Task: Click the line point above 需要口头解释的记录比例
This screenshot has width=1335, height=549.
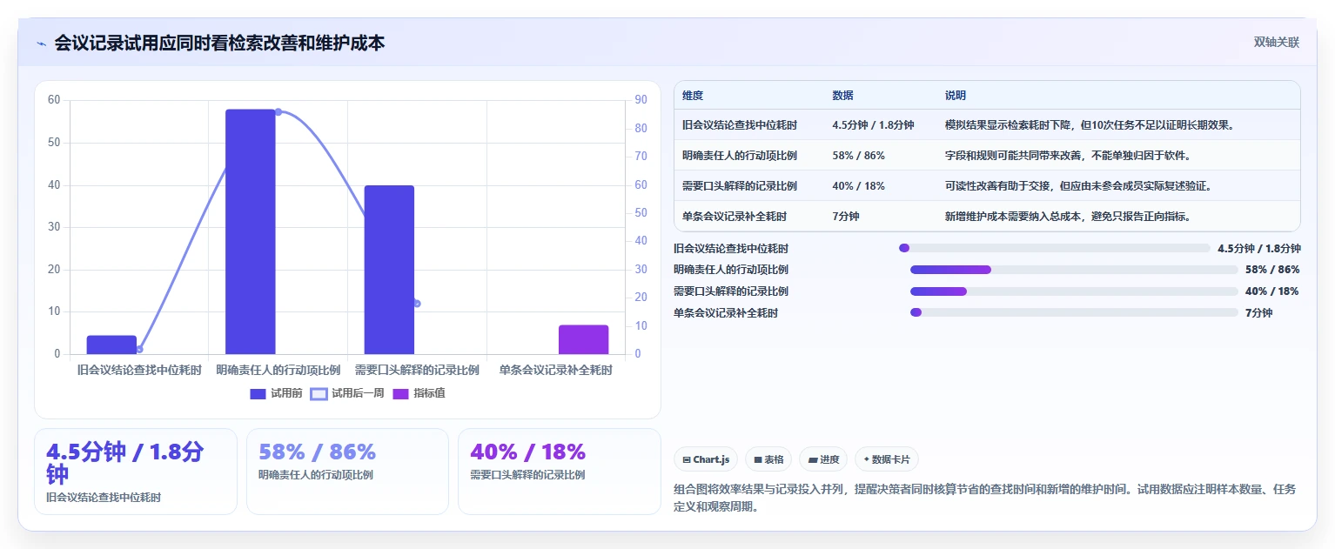Action: tap(417, 304)
